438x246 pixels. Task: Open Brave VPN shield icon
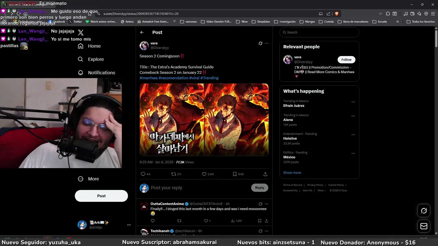pos(426,14)
